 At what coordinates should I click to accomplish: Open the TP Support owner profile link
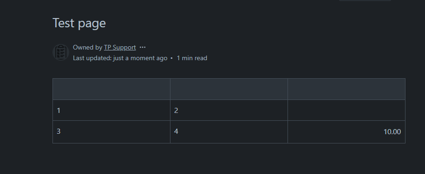click(120, 47)
